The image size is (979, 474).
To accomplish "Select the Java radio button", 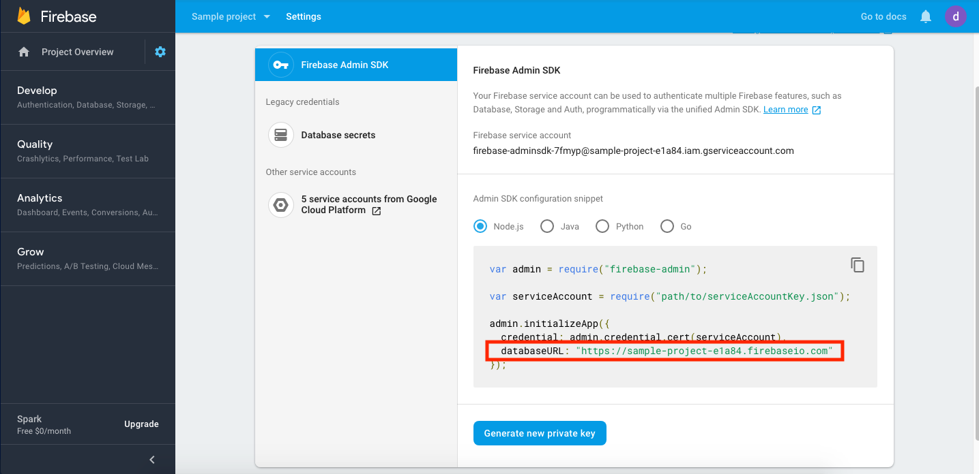I will click(x=546, y=226).
